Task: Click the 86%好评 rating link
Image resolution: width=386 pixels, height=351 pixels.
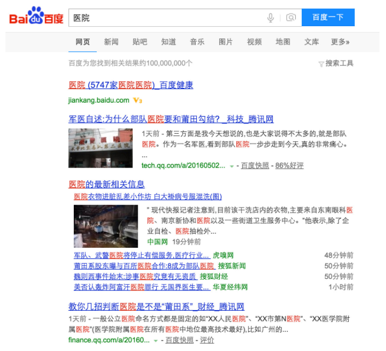Action: click(x=289, y=165)
